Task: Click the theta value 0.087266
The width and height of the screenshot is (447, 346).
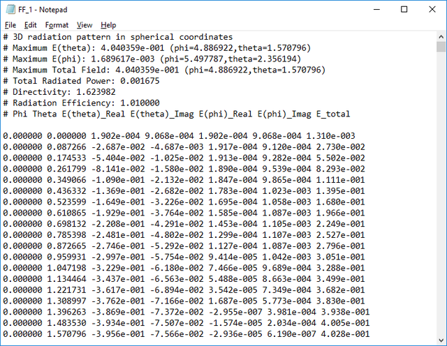Action: (66, 147)
